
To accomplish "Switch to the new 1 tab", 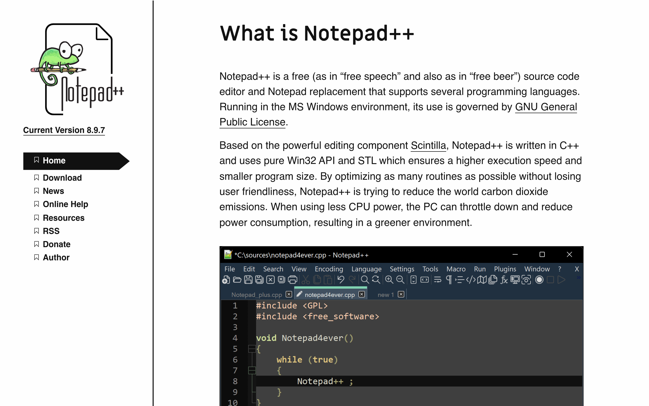I will [x=385, y=295].
